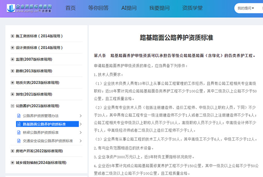Open the 我要提问 page

159,8
